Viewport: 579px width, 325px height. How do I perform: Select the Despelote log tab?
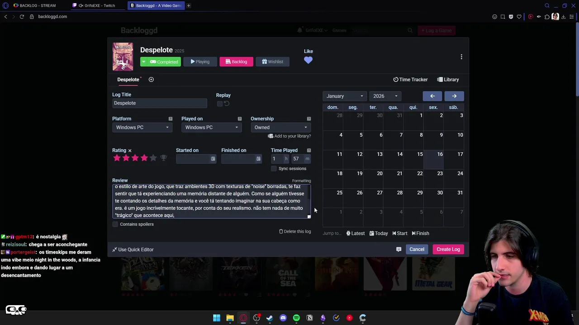point(128,79)
